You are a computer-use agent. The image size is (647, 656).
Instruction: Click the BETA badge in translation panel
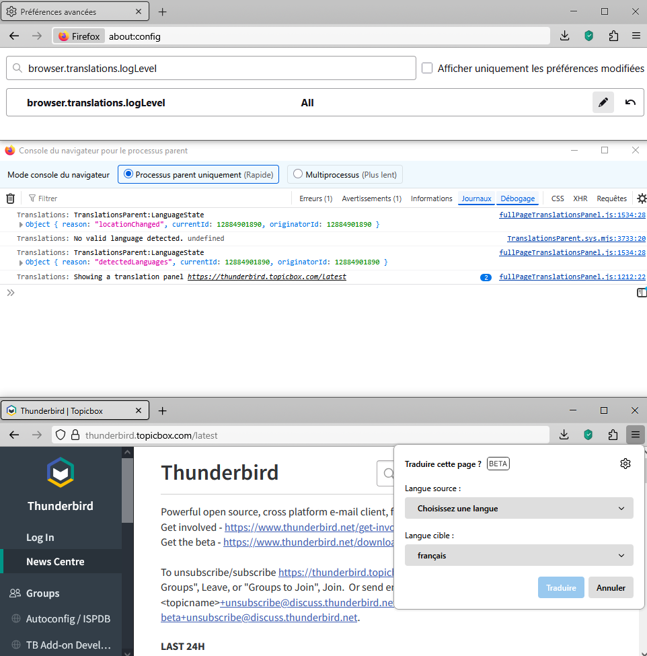point(498,464)
